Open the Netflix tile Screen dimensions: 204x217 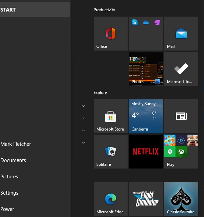point(146,152)
